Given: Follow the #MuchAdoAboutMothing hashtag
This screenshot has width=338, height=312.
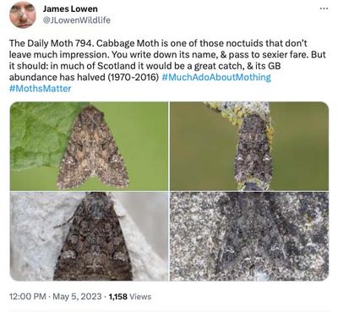Looking at the screenshot, I should point(216,77).
